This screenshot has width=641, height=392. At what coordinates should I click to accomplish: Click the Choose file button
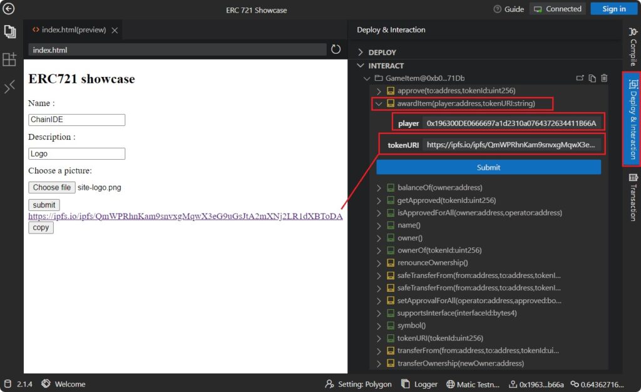(51, 187)
